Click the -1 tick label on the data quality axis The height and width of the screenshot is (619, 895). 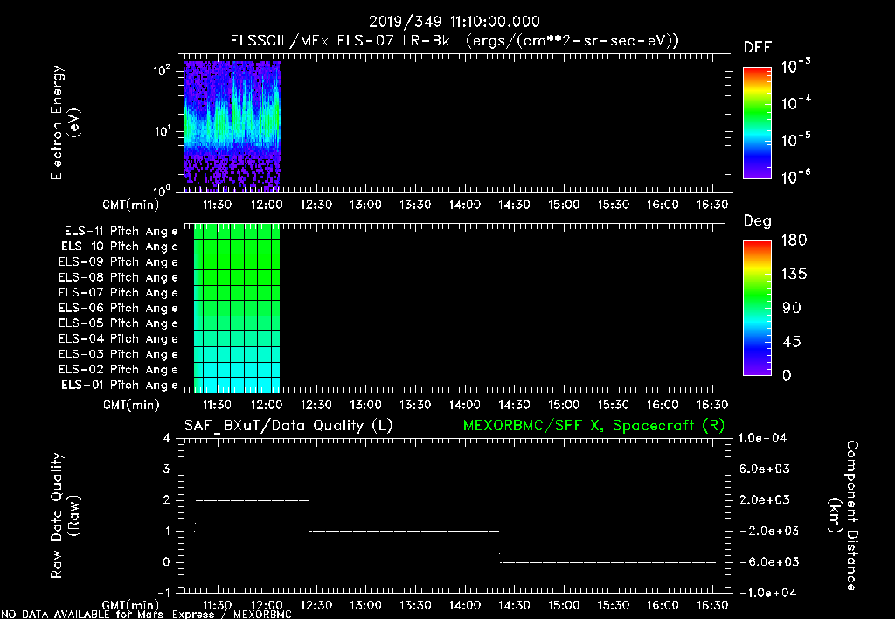coord(163,593)
